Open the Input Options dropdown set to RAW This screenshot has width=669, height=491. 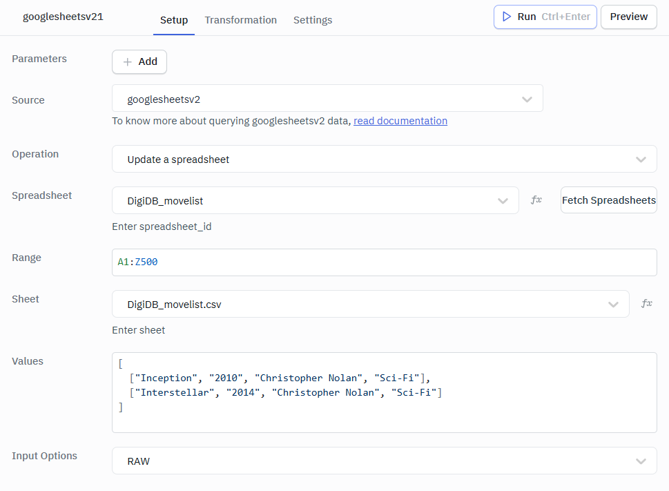[384, 461]
